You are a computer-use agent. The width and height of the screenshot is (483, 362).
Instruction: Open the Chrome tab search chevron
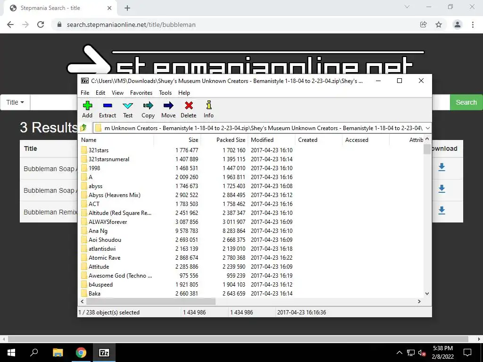pyautogui.click(x=407, y=7)
